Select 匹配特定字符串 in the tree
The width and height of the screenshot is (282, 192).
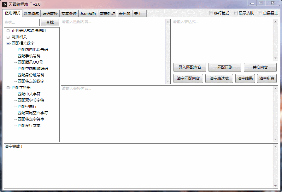31,119
